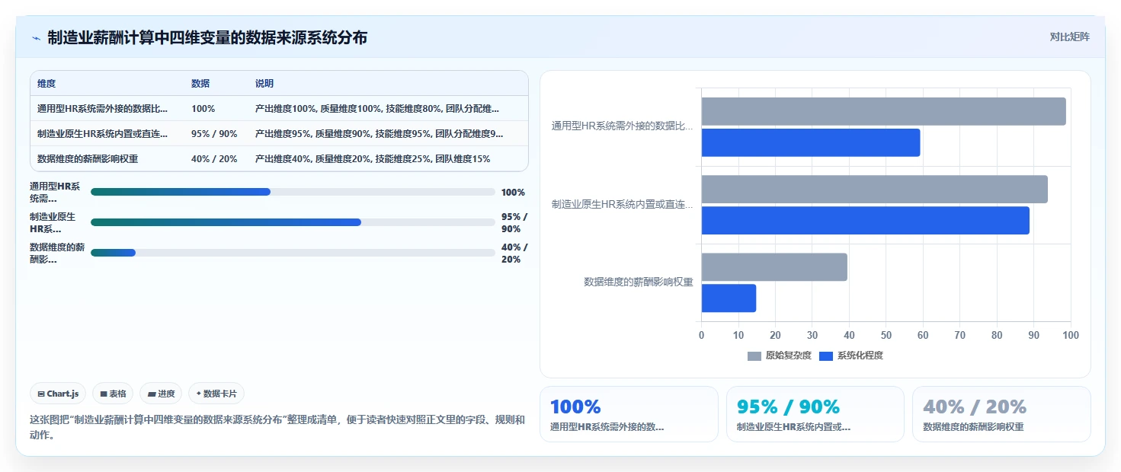
Task: Select the 表格 tag chip
Action: coord(113,394)
